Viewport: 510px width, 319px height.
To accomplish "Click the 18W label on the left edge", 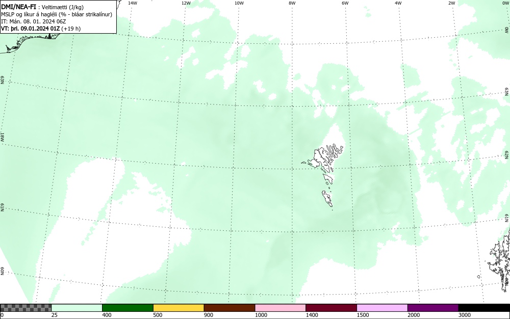I will (x=2, y=137).
